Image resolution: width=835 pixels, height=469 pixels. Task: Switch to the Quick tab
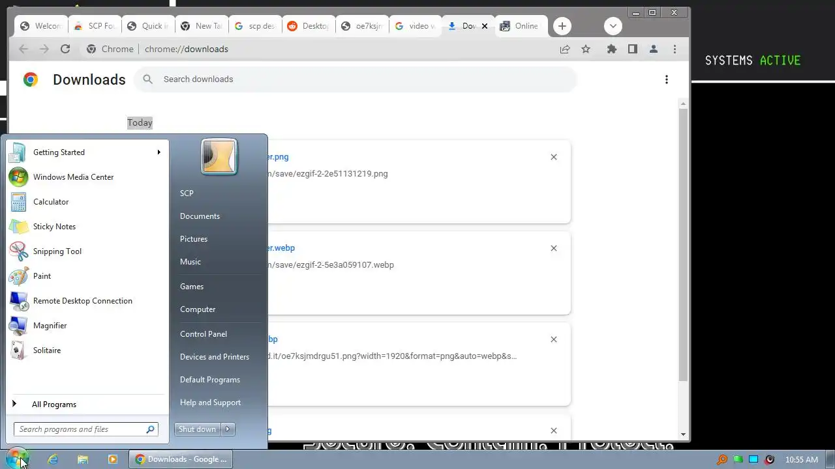click(147, 26)
